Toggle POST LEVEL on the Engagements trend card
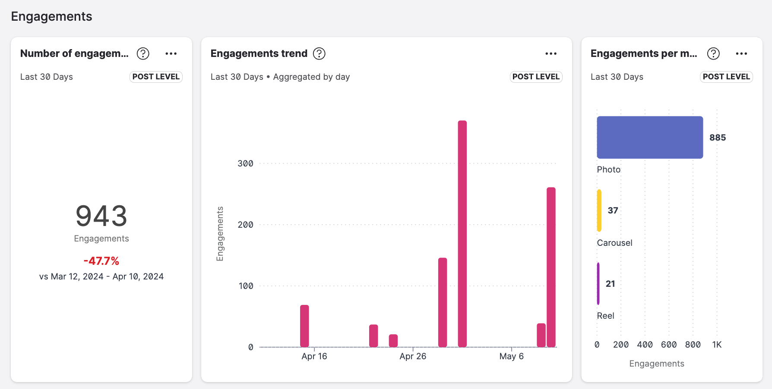The width and height of the screenshot is (772, 389). tap(536, 76)
